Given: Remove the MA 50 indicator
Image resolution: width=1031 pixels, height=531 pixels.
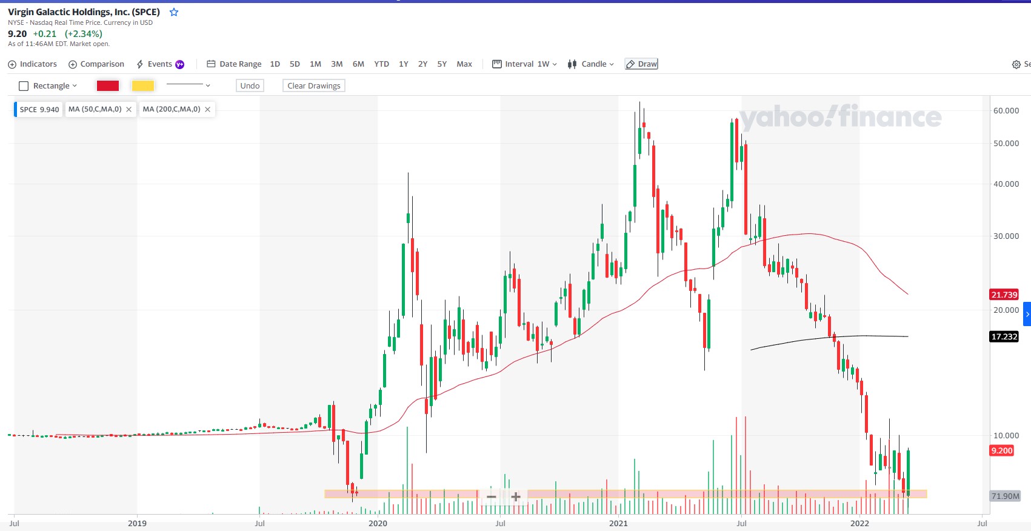Looking at the screenshot, I should pyautogui.click(x=128, y=110).
